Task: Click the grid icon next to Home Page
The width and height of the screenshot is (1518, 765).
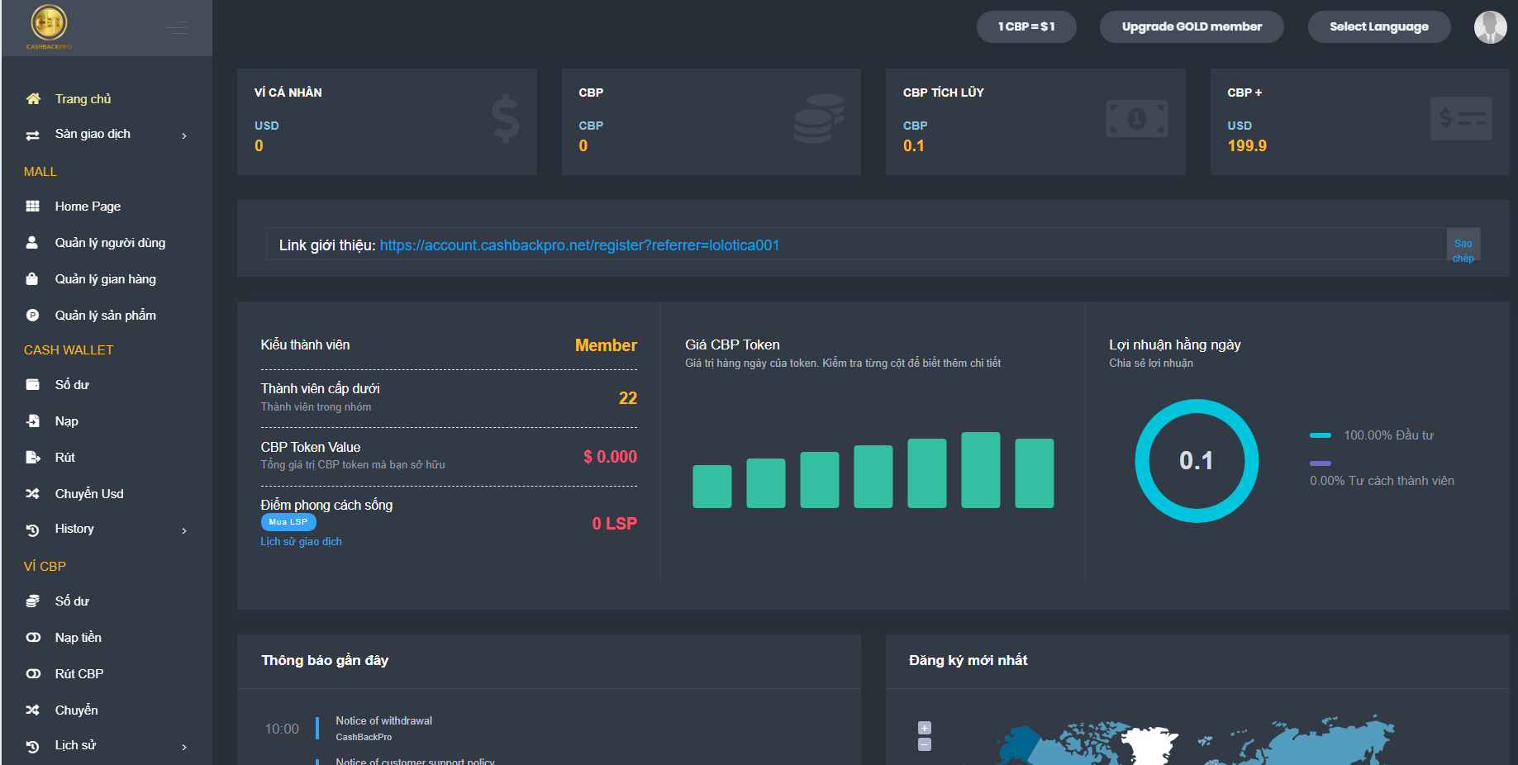Action: [x=33, y=207]
